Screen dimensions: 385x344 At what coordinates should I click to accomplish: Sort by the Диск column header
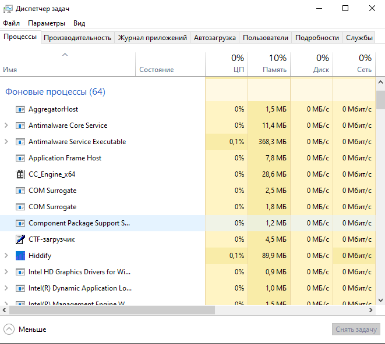click(x=312, y=64)
